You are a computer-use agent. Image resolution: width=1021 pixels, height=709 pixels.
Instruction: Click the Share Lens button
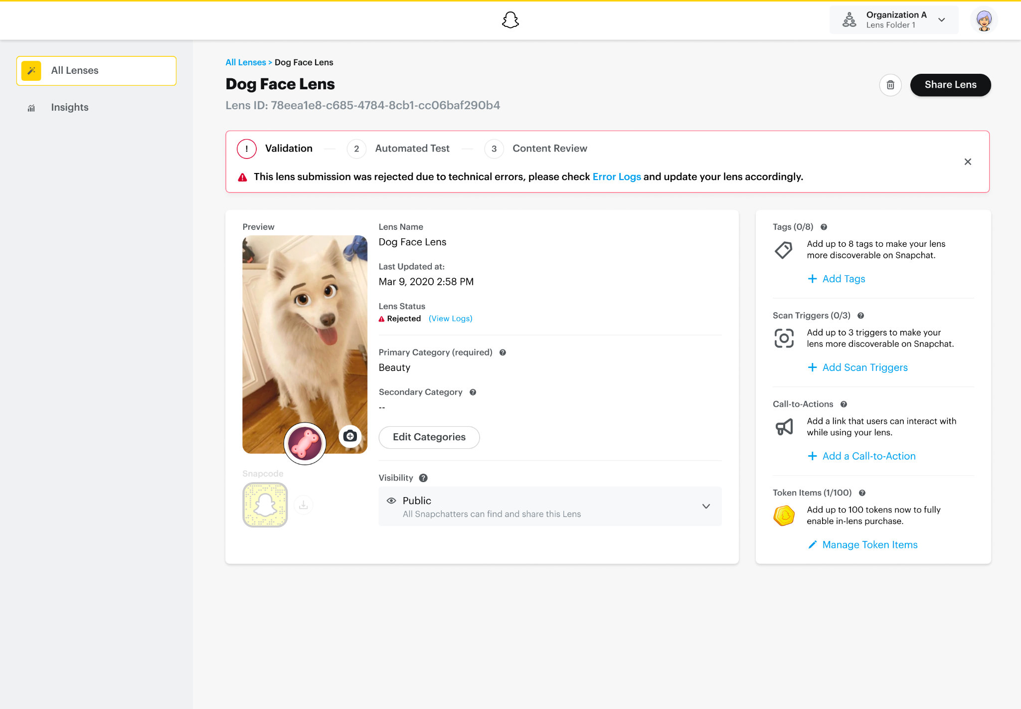click(x=950, y=85)
